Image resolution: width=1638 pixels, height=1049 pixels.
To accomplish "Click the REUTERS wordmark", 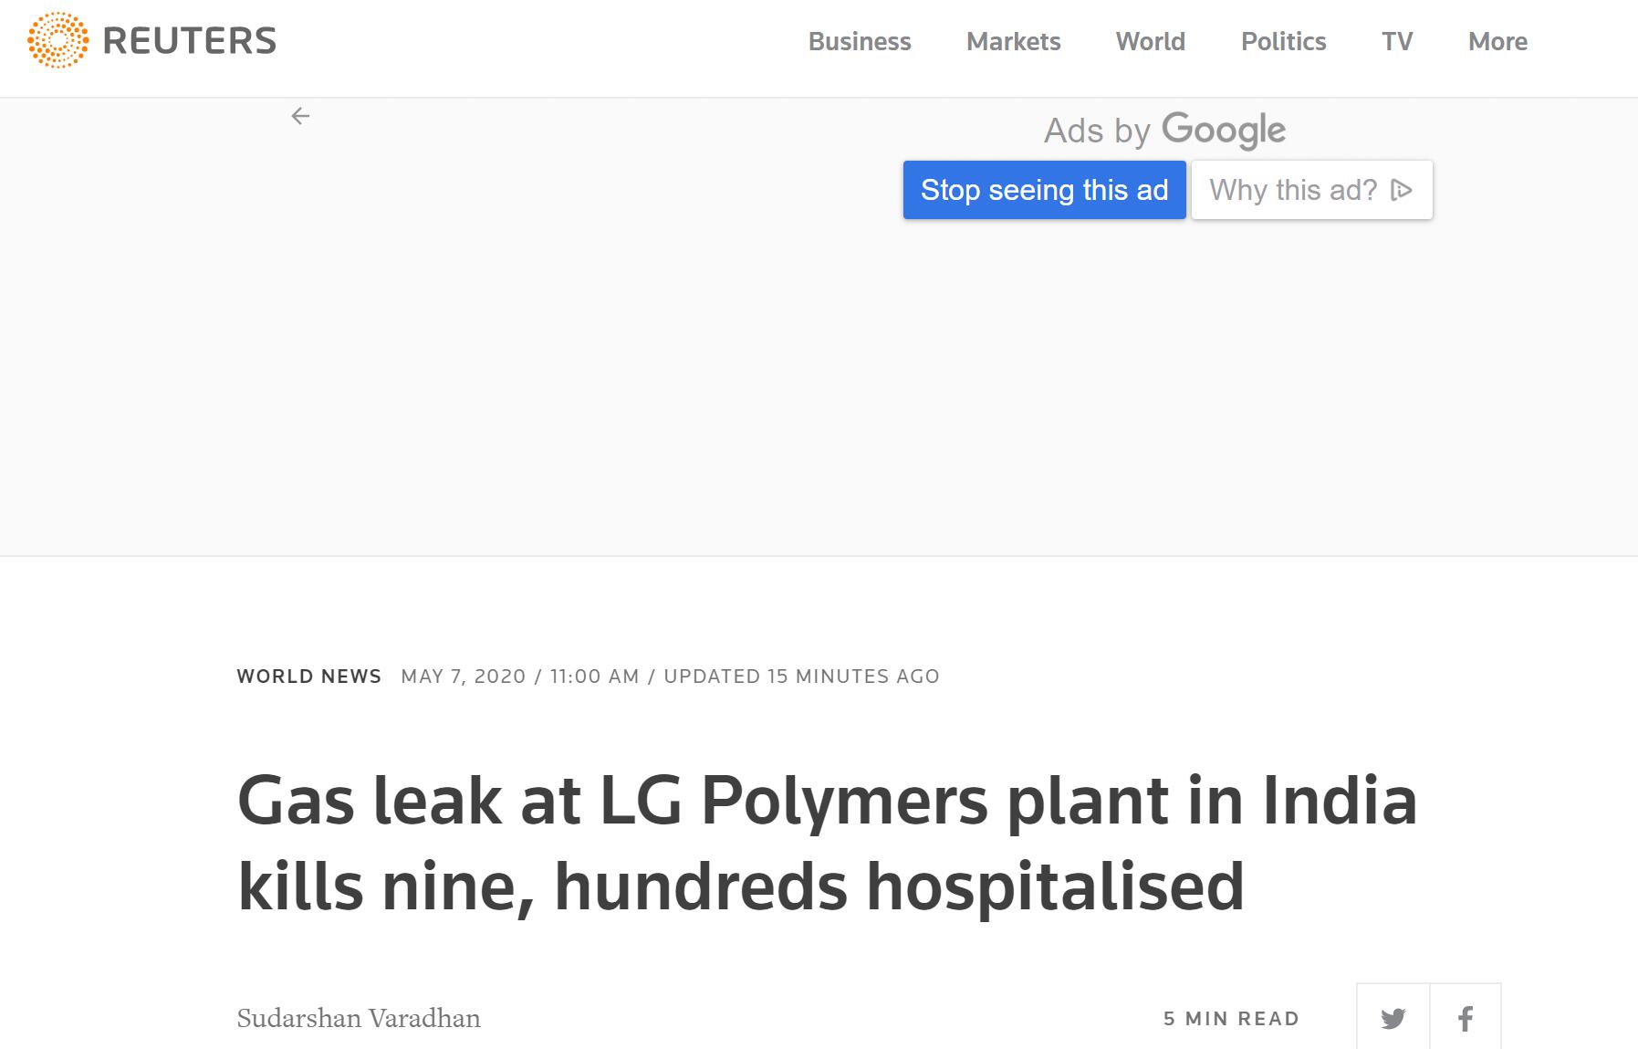I will (190, 41).
